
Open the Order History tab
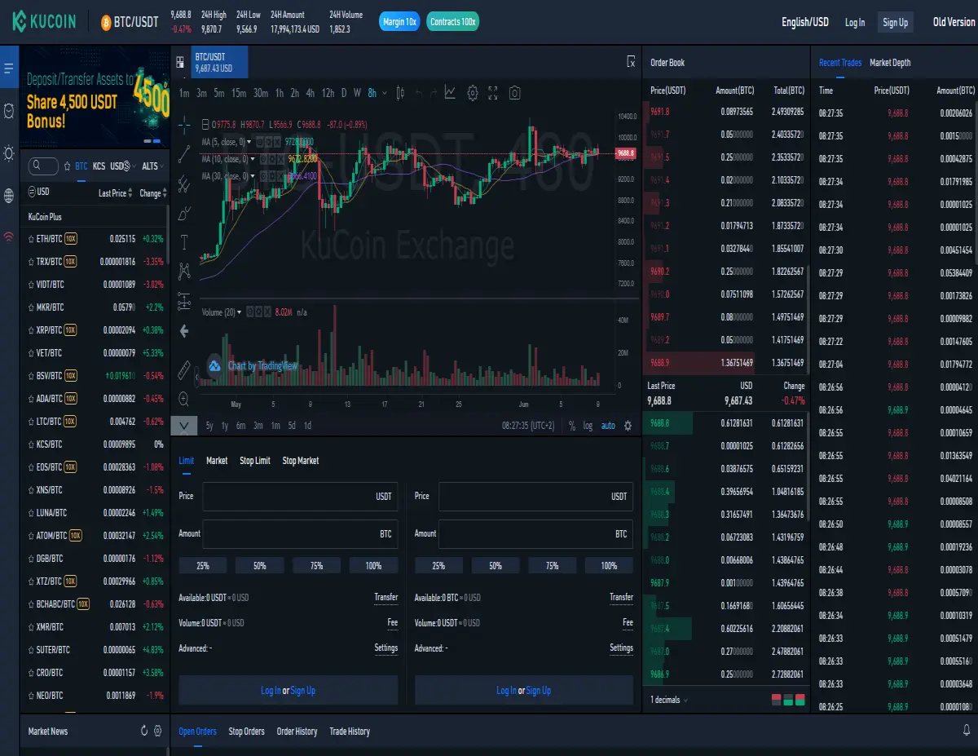click(297, 732)
